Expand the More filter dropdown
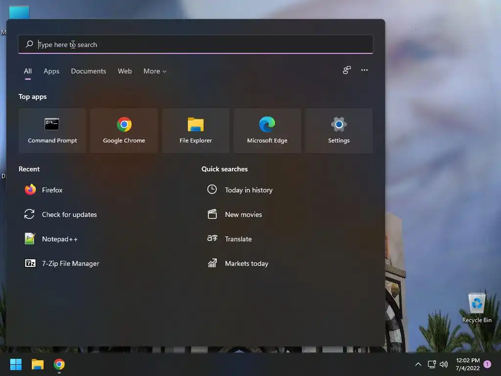501x376 pixels. [155, 71]
